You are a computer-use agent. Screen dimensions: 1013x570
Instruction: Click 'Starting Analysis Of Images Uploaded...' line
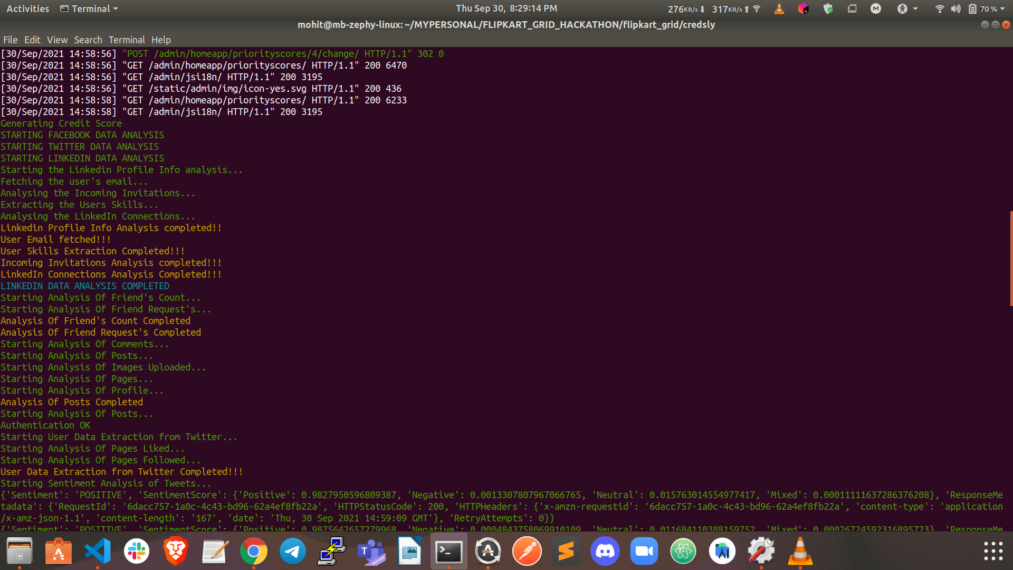pos(103,367)
